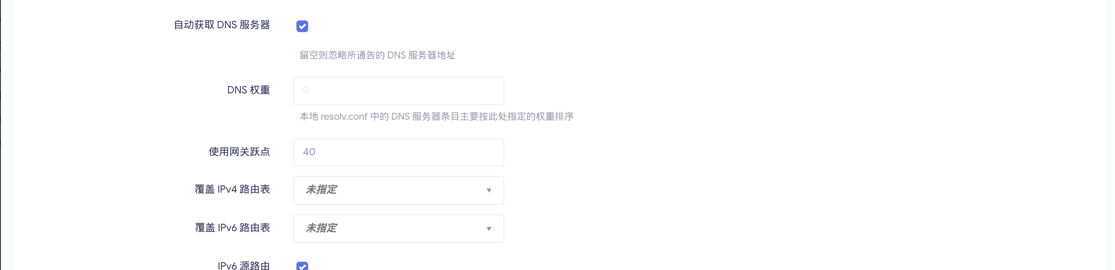Click the 0 placeholder in DNS 权重
Image resolution: width=1115 pixels, height=270 pixels.
[306, 90]
